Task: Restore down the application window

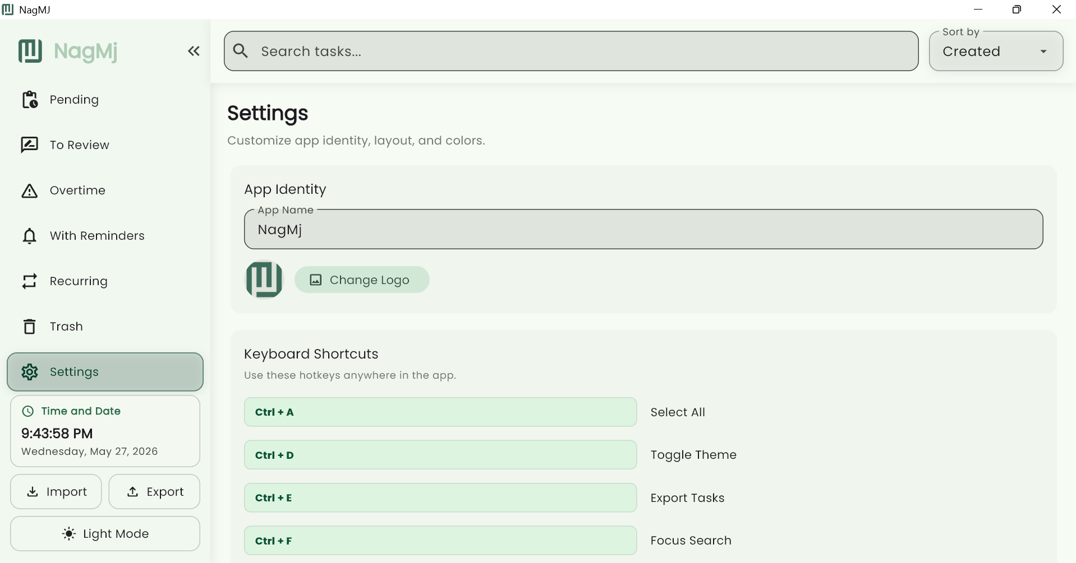Action: 1017,10
